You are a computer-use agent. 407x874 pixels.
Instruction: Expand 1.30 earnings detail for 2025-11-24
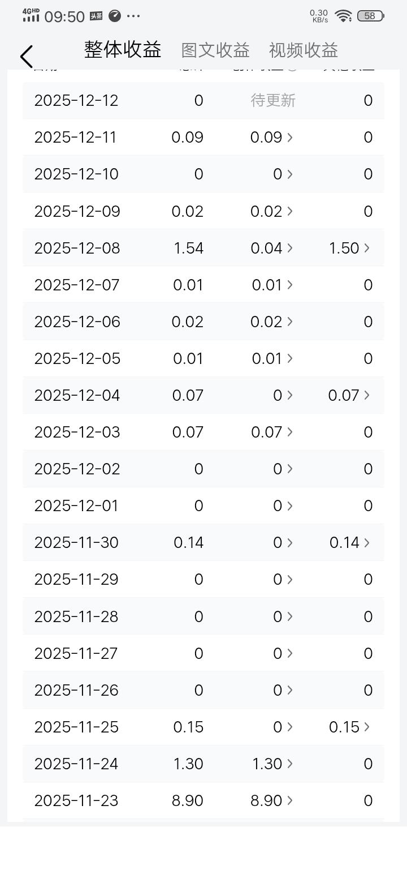coord(272,764)
